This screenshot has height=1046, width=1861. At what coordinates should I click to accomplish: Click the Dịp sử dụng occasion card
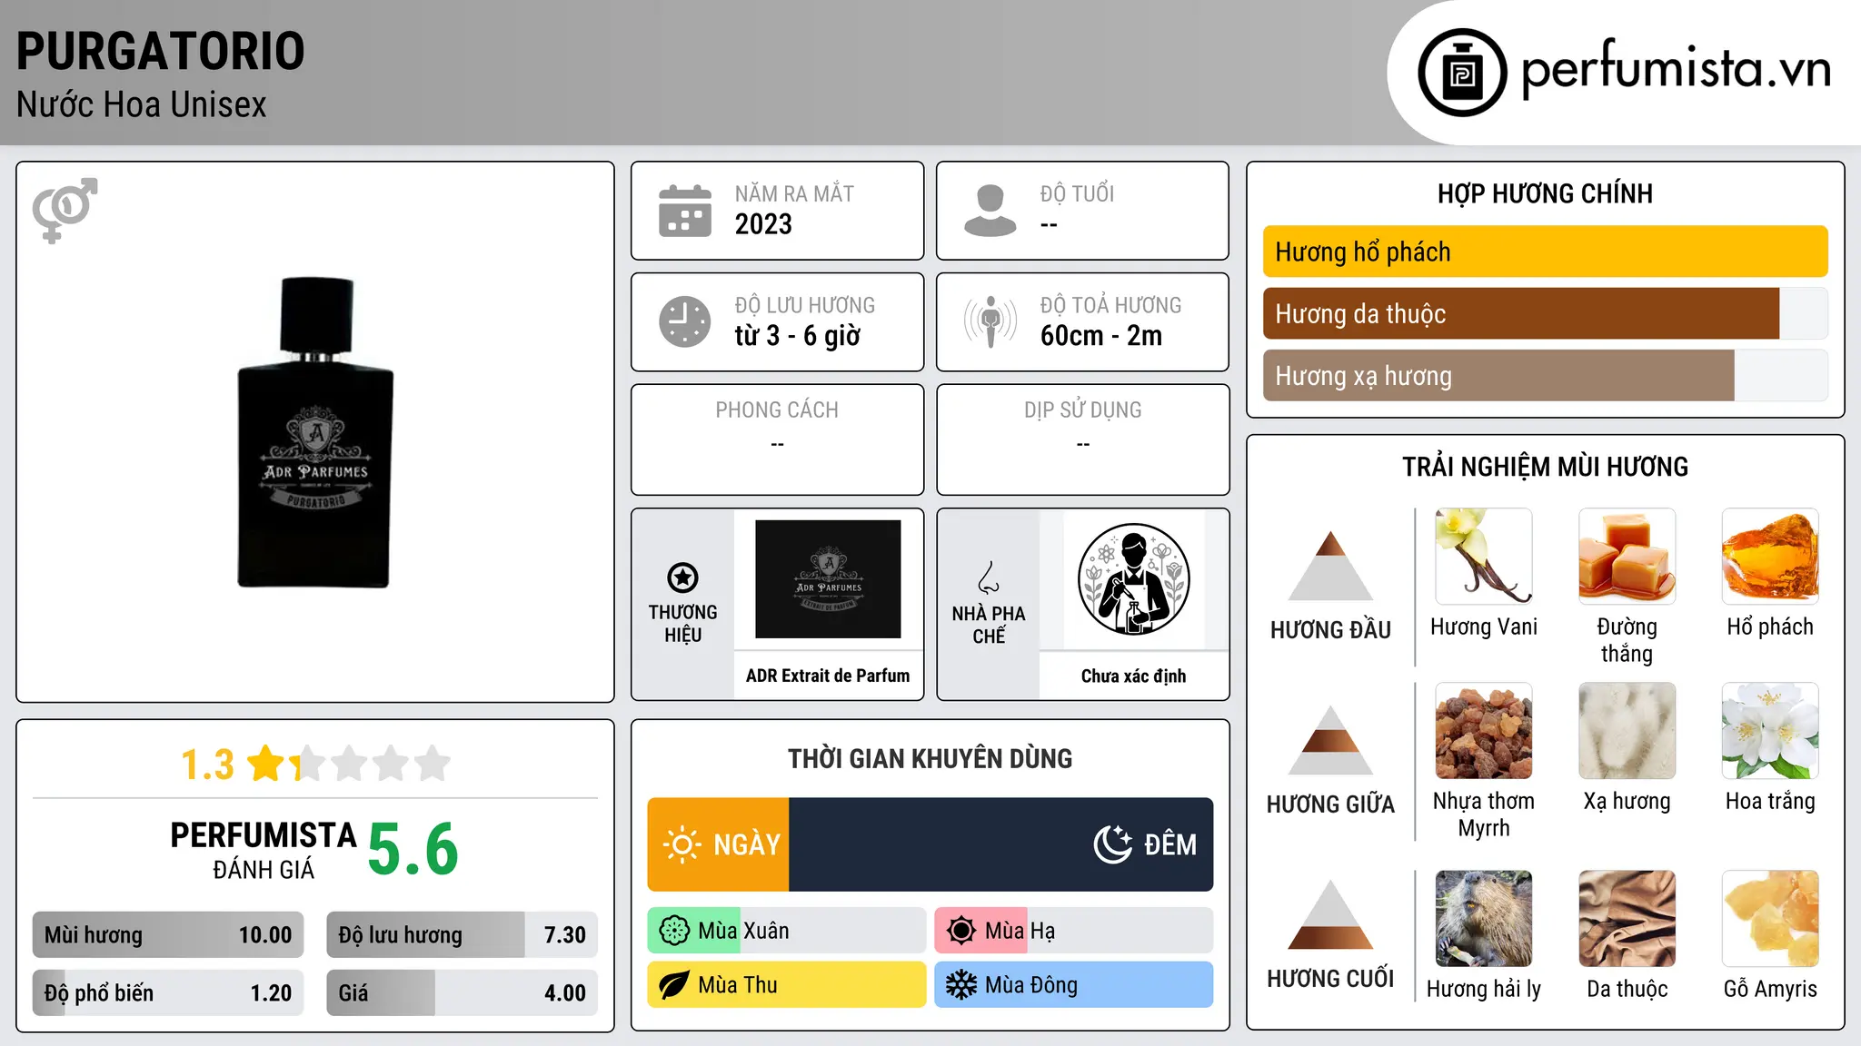pos(1082,439)
